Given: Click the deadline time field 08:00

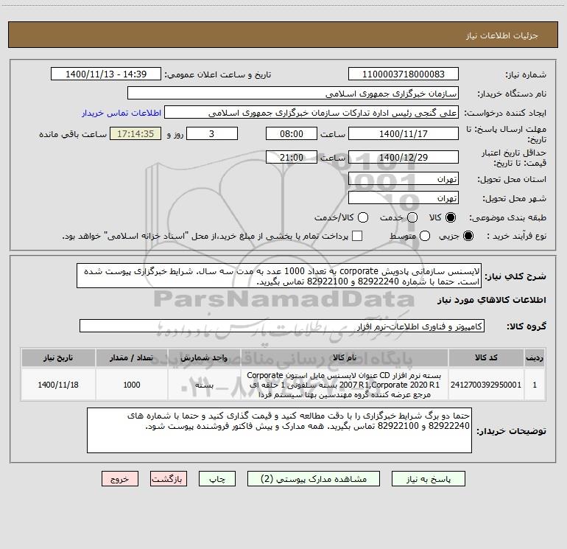Looking at the screenshot, I should point(292,133).
